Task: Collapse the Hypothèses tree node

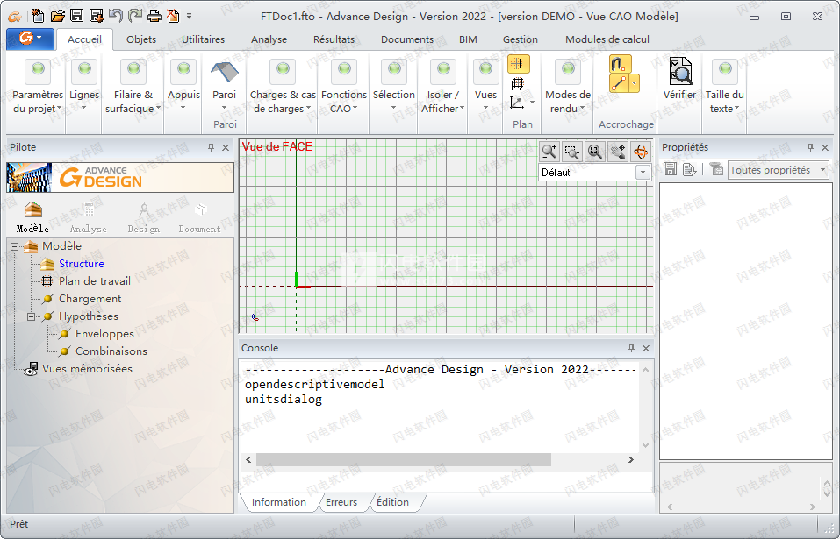Action: coord(31,316)
